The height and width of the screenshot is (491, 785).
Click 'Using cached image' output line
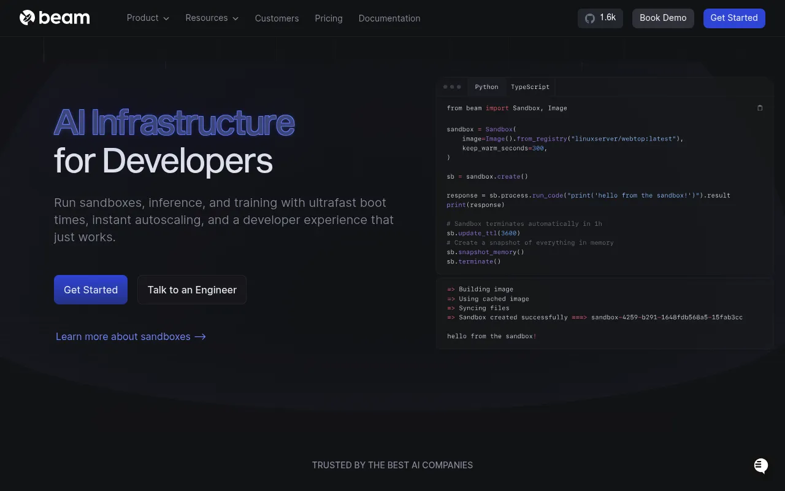[x=488, y=299]
